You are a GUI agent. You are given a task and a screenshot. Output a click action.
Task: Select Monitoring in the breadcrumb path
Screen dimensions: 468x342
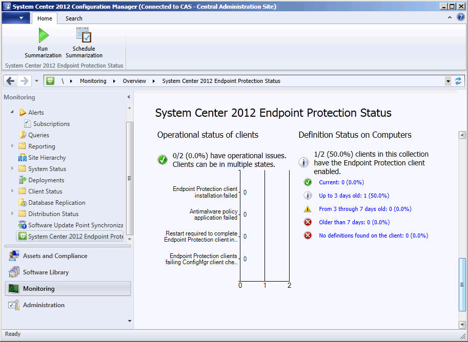click(93, 81)
